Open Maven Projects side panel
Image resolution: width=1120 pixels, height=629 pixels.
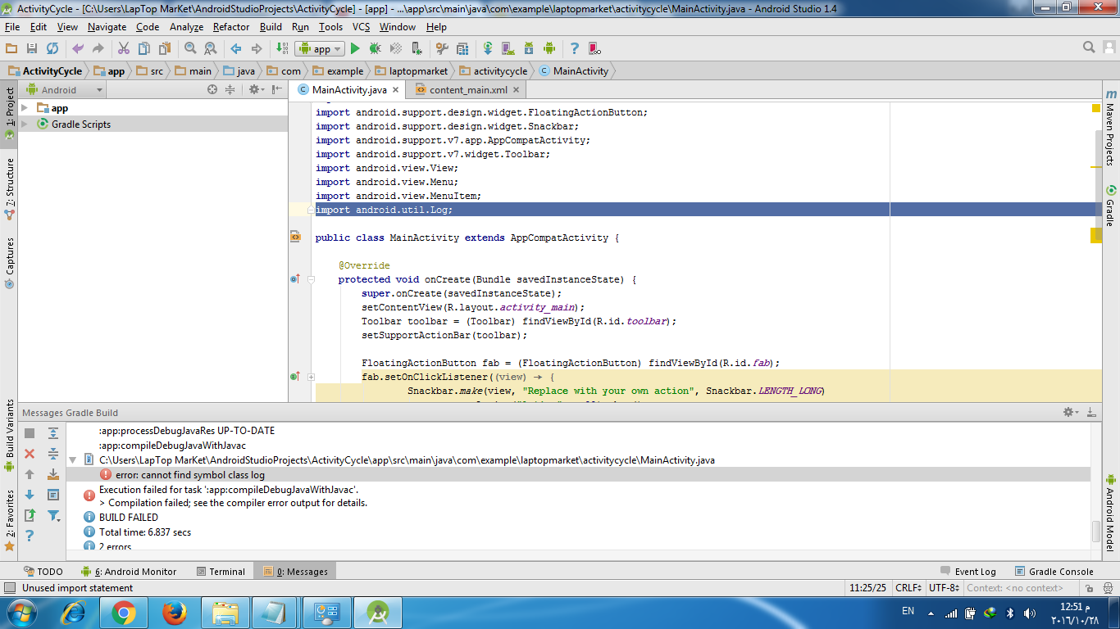pos(1110,127)
